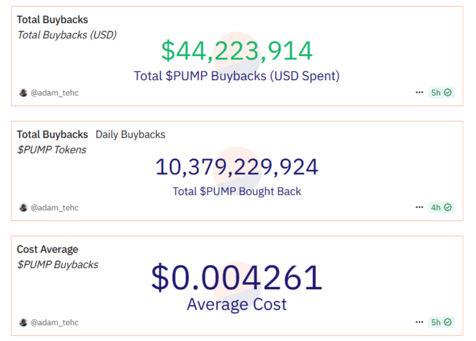Click the verified checkmark on the Cost Average card
This screenshot has width=476, height=341.
449,322
